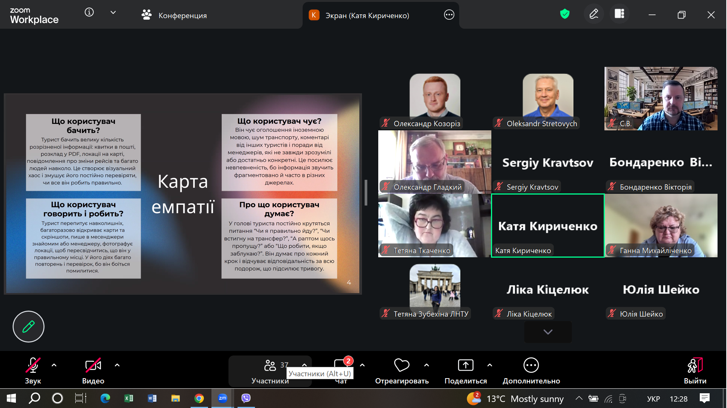Click the green encryption shield icon
Image resolution: width=727 pixels, height=408 pixels.
tap(565, 14)
